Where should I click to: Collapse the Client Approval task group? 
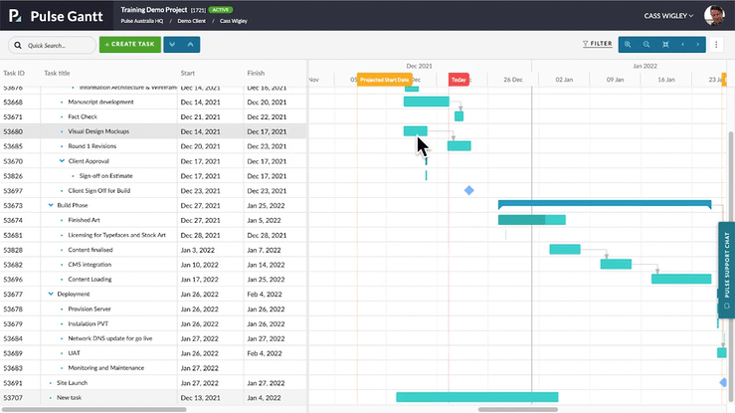[62, 160]
